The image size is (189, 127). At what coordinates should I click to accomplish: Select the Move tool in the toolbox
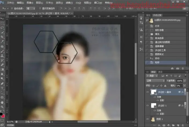[x=2, y=18]
